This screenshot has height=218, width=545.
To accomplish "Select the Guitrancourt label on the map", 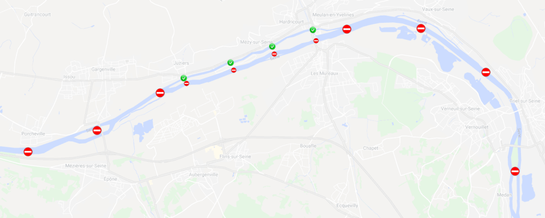I will click(37, 14).
